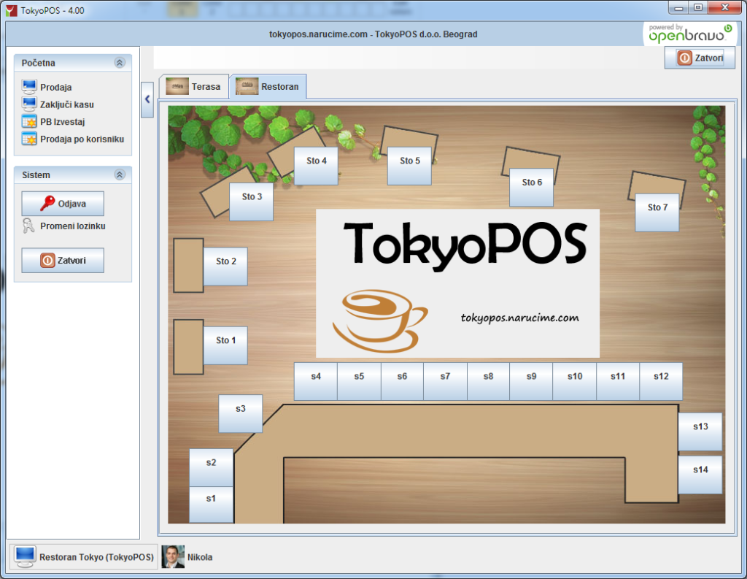This screenshot has height=579, width=747.
Task: Switch to the Restoran tab
Action: tap(267, 86)
